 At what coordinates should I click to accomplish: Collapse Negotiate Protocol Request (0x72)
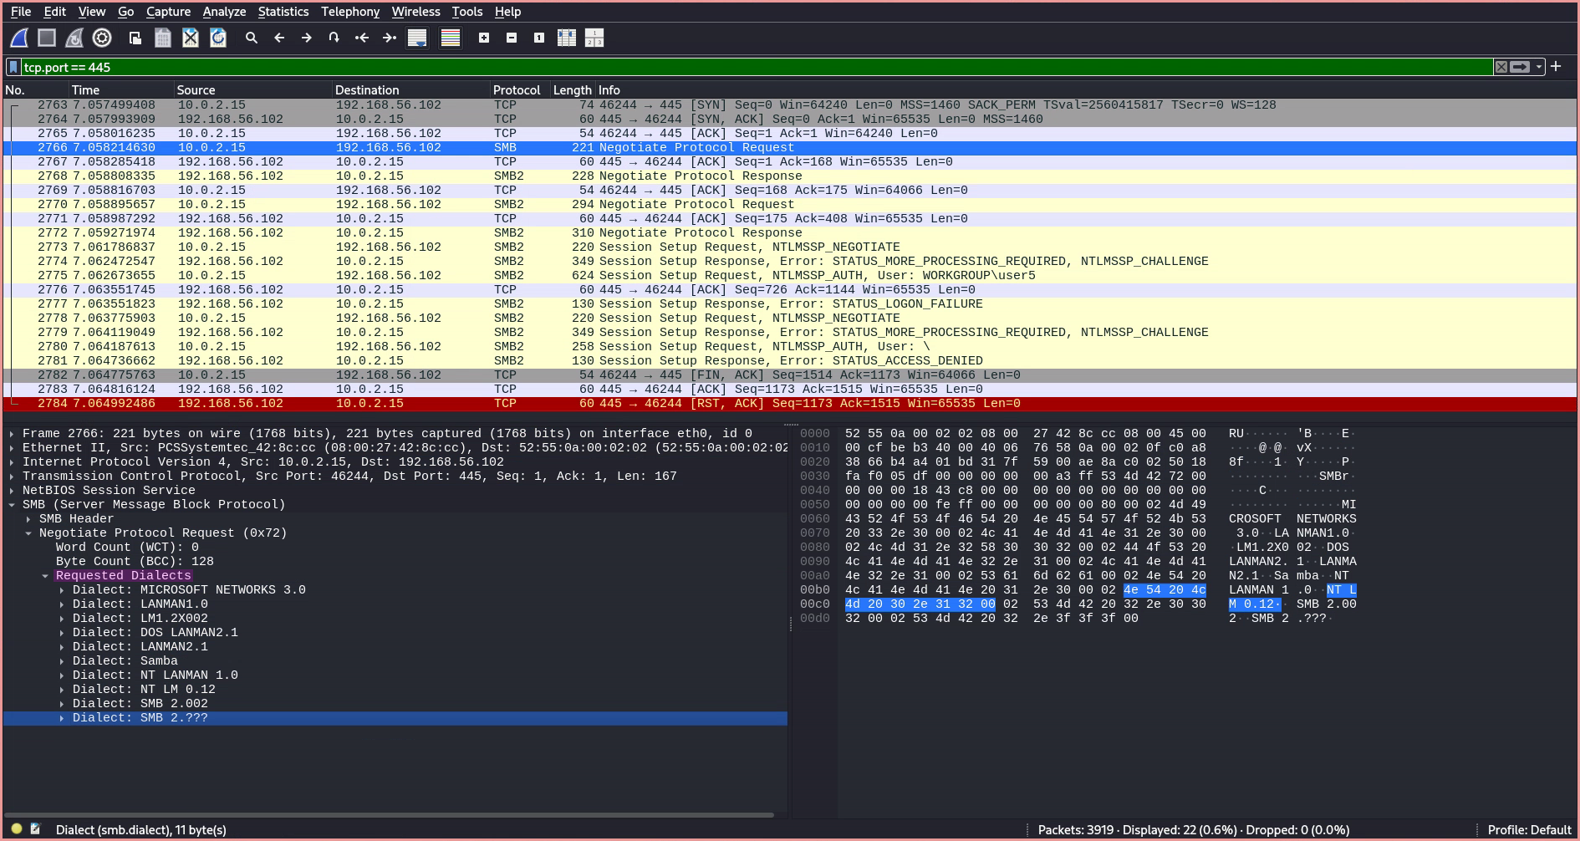pyautogui.click(x=28, y=533)
